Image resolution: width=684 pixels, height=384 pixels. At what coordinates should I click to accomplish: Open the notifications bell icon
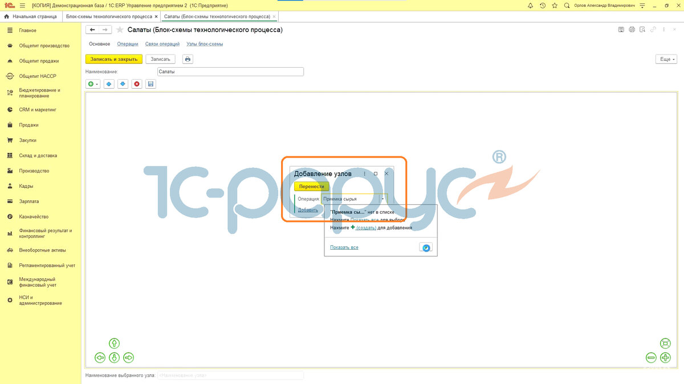(x=531, y=5)
